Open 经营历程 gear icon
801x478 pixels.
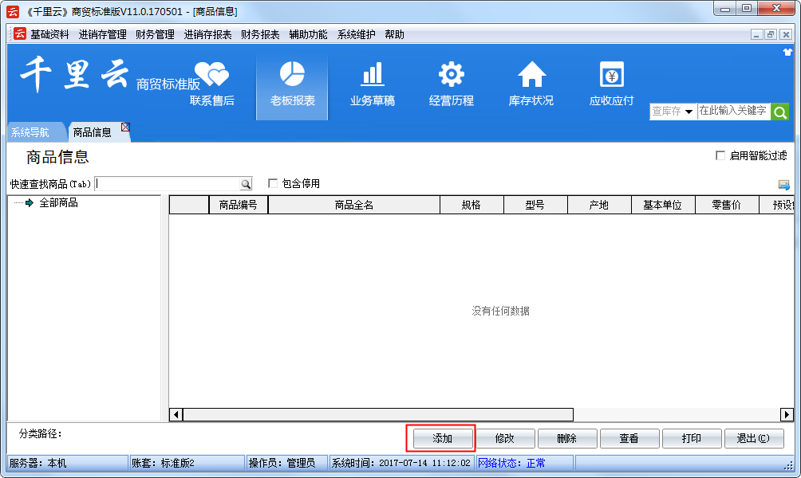point(452,75)
